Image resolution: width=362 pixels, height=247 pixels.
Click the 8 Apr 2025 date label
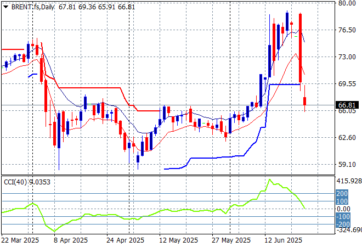tap(71, 240)
